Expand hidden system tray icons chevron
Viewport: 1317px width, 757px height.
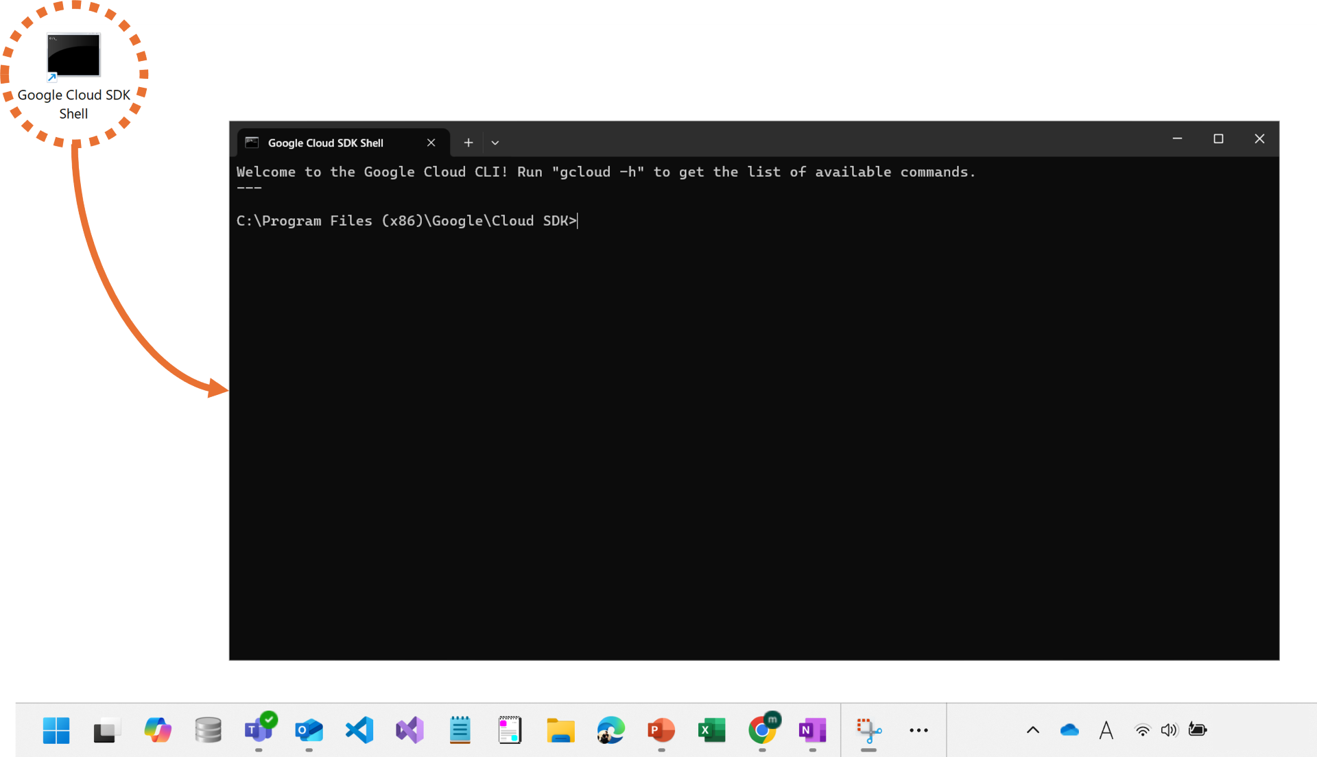coord(1032,730)
